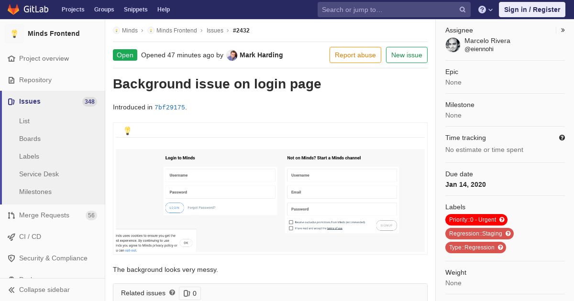Click the Merge Requests icon

pyautogui.click(x=11, y=215)
